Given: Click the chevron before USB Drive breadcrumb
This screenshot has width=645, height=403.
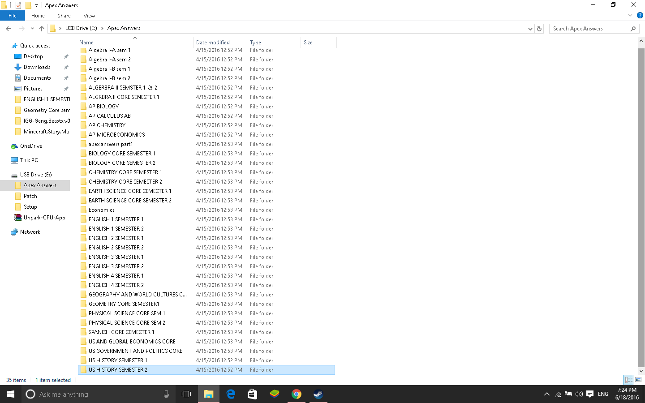Looking at the screenshot, I should [60, 28].
